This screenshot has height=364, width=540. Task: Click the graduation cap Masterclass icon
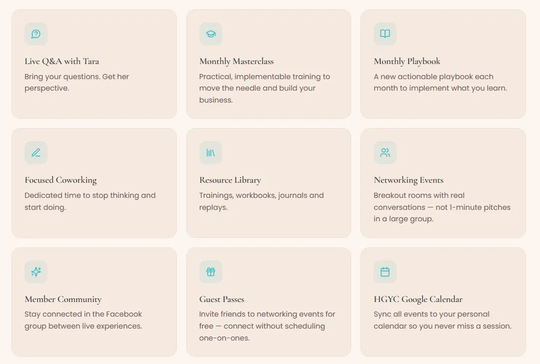coord(210,34)
